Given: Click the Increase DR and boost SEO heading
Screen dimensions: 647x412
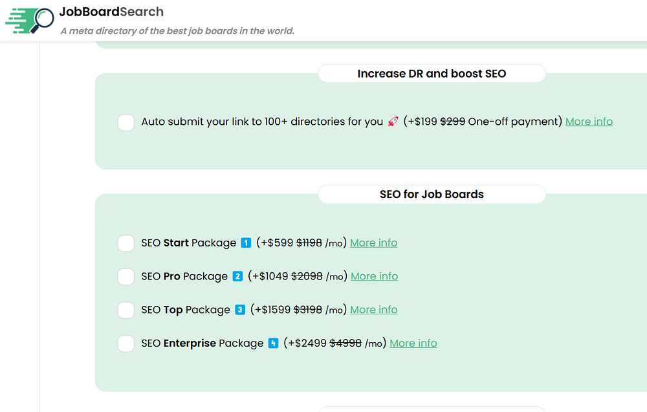Looking at the screenshot, I should point(432,74).
